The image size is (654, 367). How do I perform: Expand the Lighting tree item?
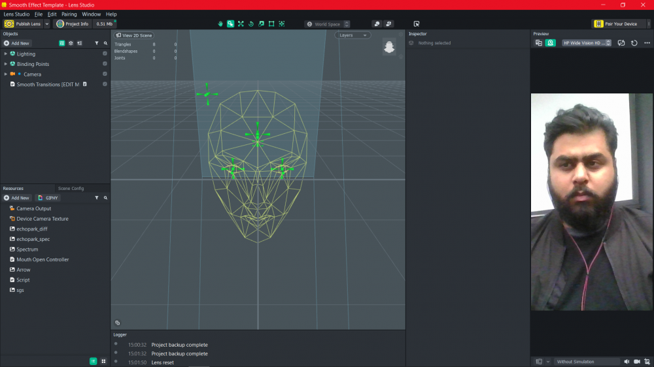click(x=5, y=54)
